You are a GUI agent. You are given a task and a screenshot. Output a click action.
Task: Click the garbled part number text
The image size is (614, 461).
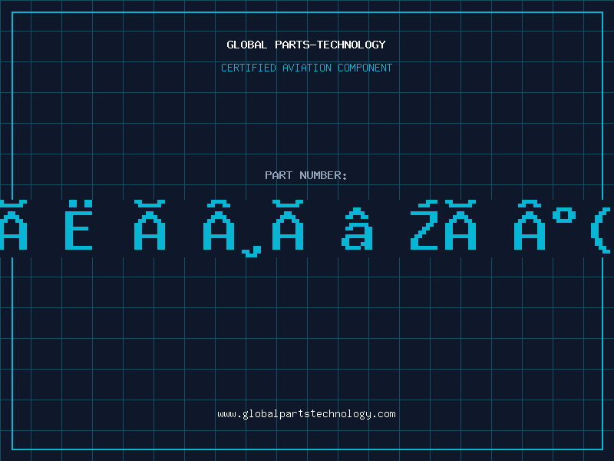[305, 228]
